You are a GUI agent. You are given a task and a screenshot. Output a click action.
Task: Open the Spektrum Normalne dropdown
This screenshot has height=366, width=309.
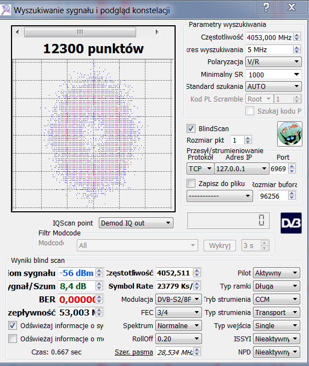178,325
